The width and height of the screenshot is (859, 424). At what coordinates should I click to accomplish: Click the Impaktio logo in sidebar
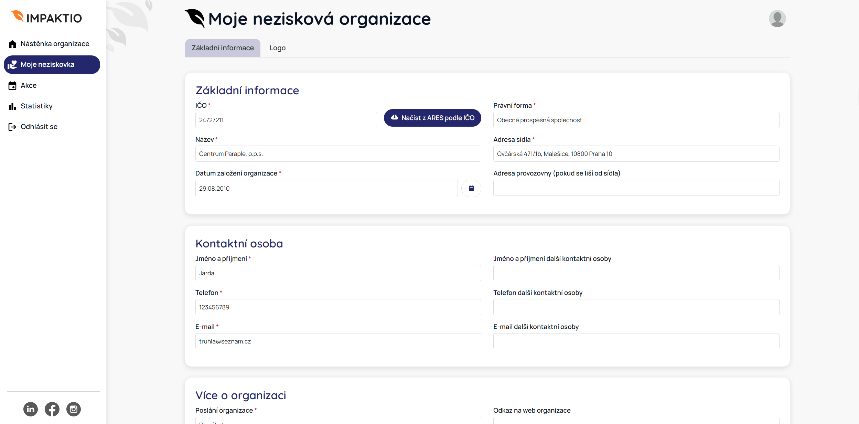click(x=46, y=18)
